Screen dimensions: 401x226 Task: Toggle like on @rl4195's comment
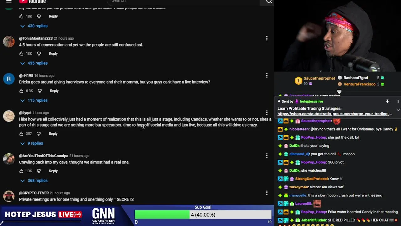[21, 91]
